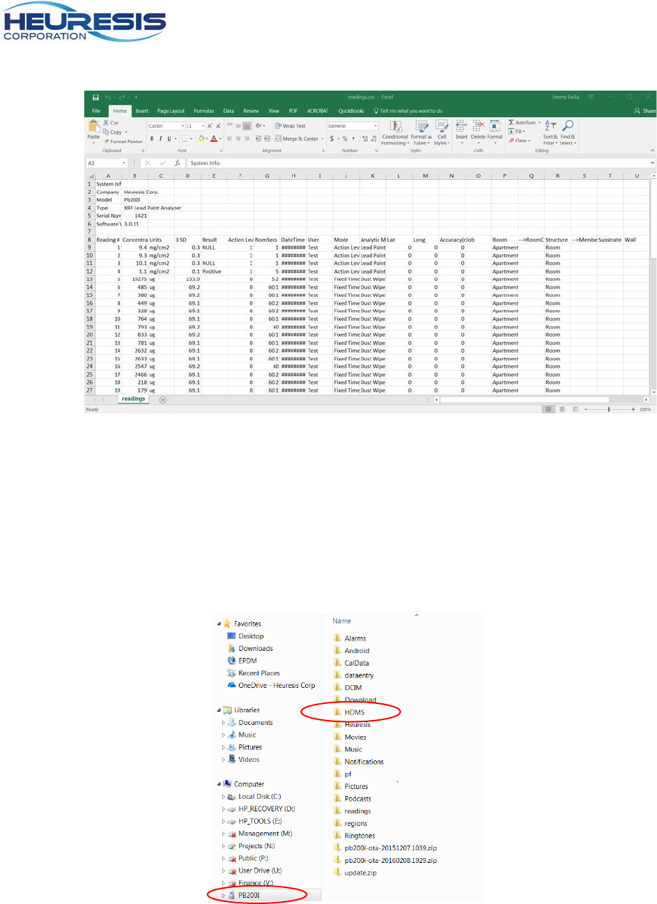657x904 pixels.
Task: Open the Number Format dropdown showing General
Action: 353,126
